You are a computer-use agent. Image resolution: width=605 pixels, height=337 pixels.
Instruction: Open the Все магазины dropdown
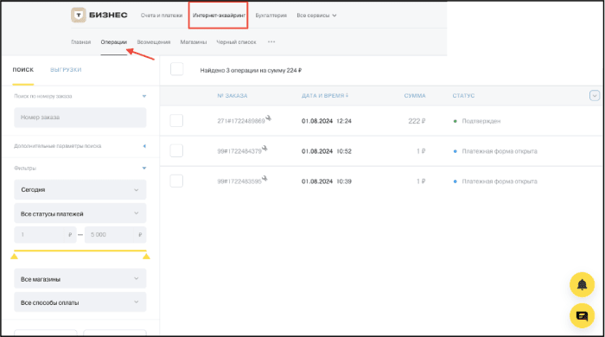coord(80,279)
